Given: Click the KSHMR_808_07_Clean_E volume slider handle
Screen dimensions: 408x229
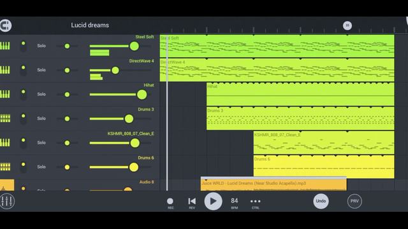Looking at the screenshot, I should coord(135,142).
